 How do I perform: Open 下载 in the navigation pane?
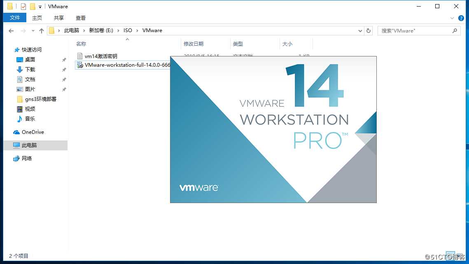pos(30,70)
